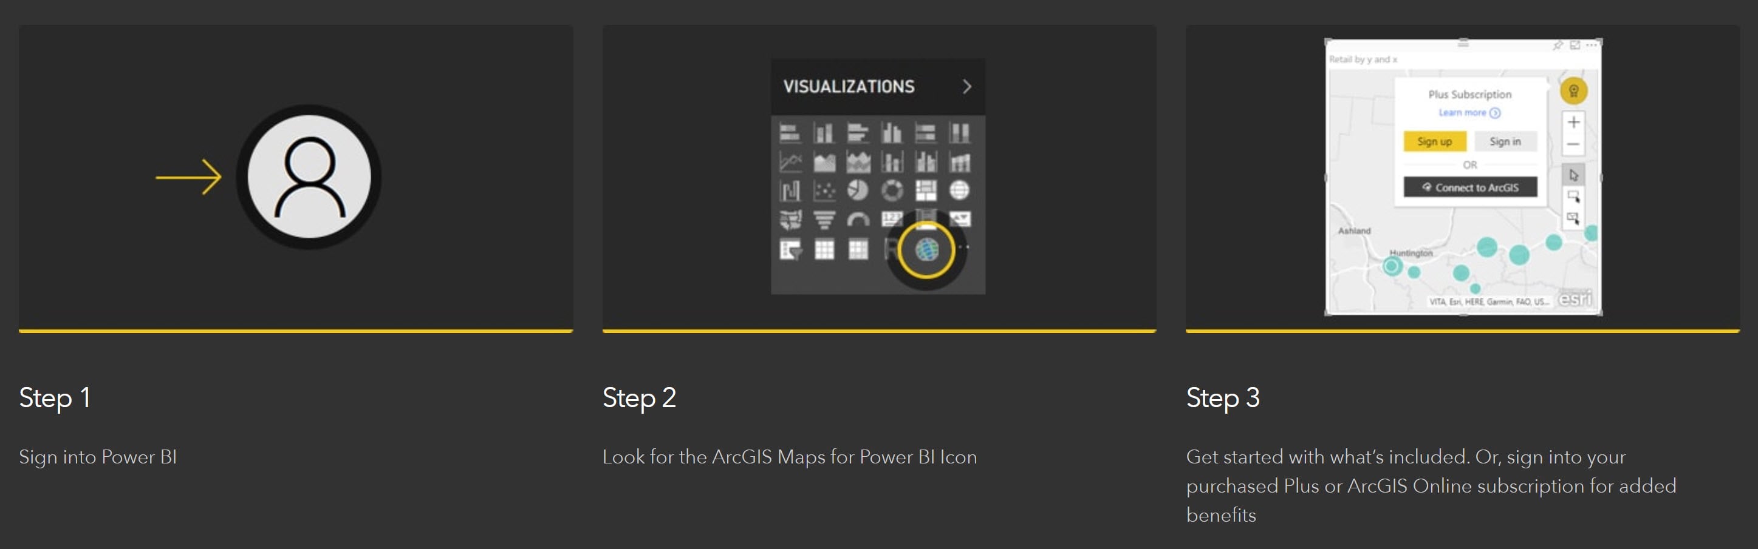
Task: Activate the map pointer select tool
Action: pyautogui.click(x=1573, y=175)
